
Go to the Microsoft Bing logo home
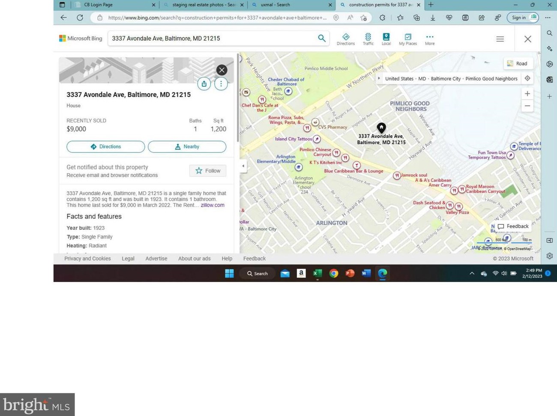coord(81,39)
